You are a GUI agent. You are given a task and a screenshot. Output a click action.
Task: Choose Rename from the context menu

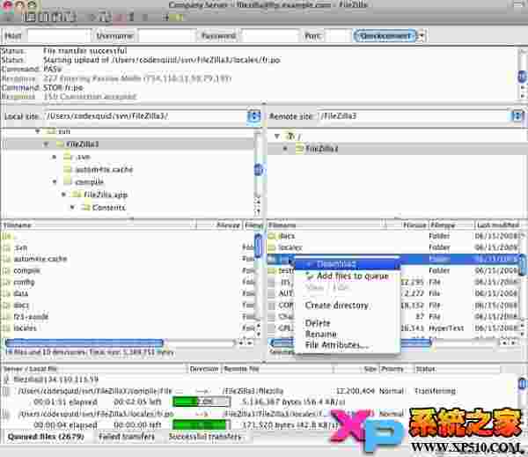pyautogui.click(x=348, y=334)
